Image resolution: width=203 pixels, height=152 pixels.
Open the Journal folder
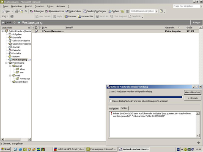(16, 47)
